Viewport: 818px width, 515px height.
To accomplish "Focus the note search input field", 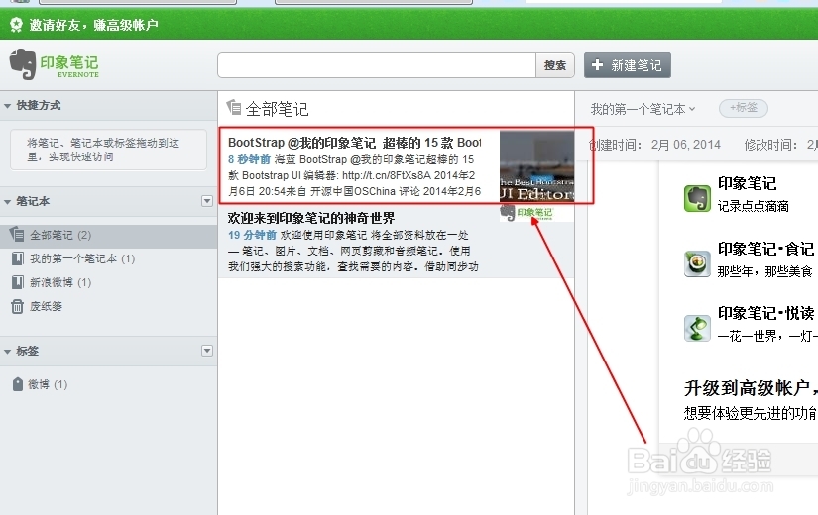I will pos(377,65).
